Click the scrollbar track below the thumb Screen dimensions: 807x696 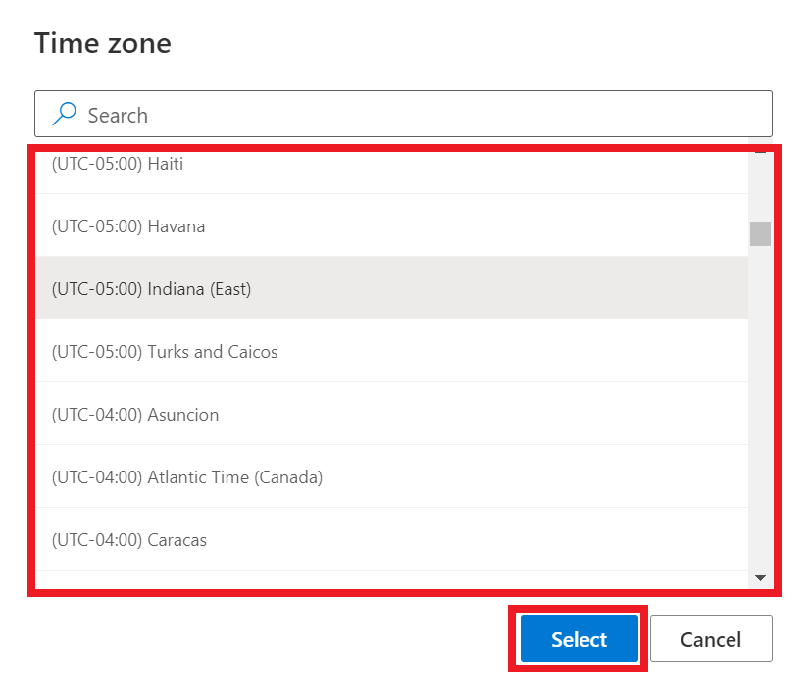click(760, 412)
